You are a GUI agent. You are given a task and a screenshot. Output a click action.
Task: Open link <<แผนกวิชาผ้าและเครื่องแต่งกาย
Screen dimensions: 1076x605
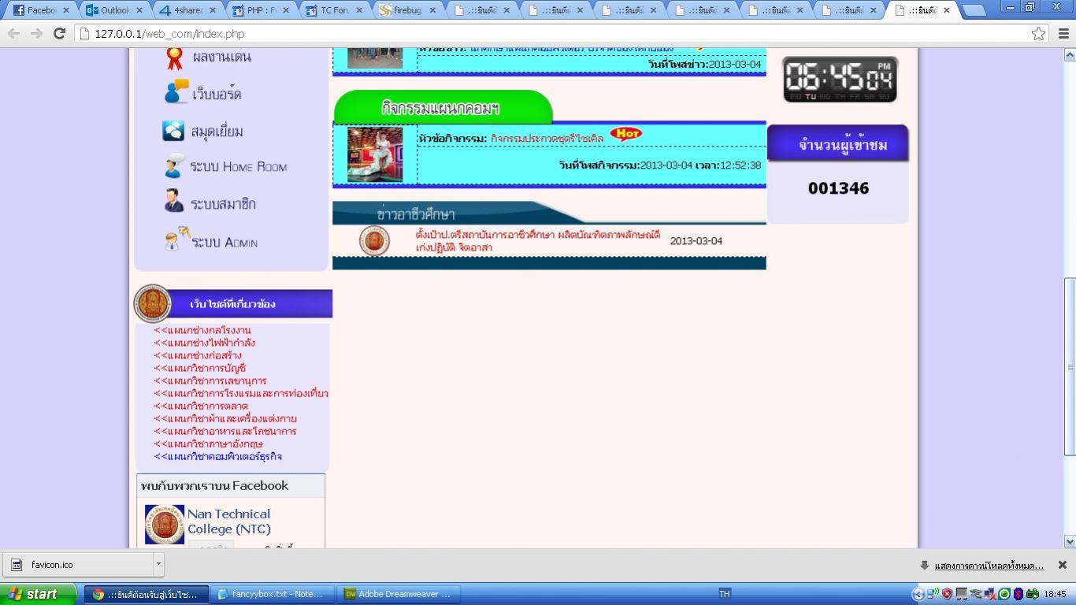point(225,418)
